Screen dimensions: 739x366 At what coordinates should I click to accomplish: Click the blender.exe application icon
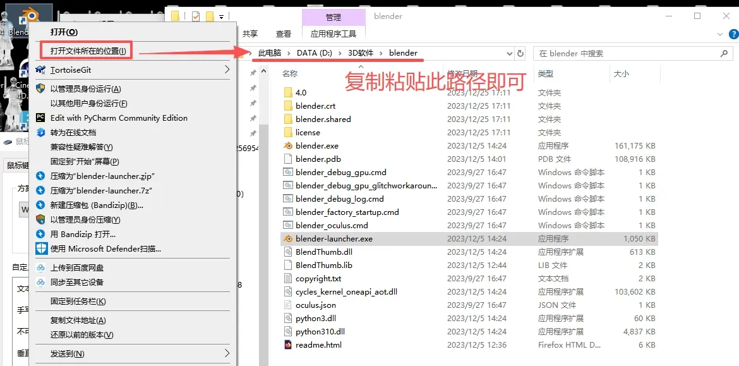point(288,146)
